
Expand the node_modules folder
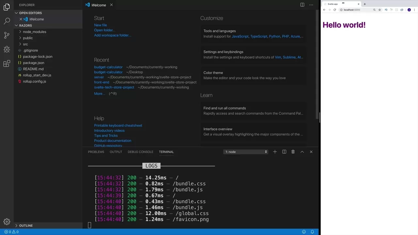coord(34,32)
